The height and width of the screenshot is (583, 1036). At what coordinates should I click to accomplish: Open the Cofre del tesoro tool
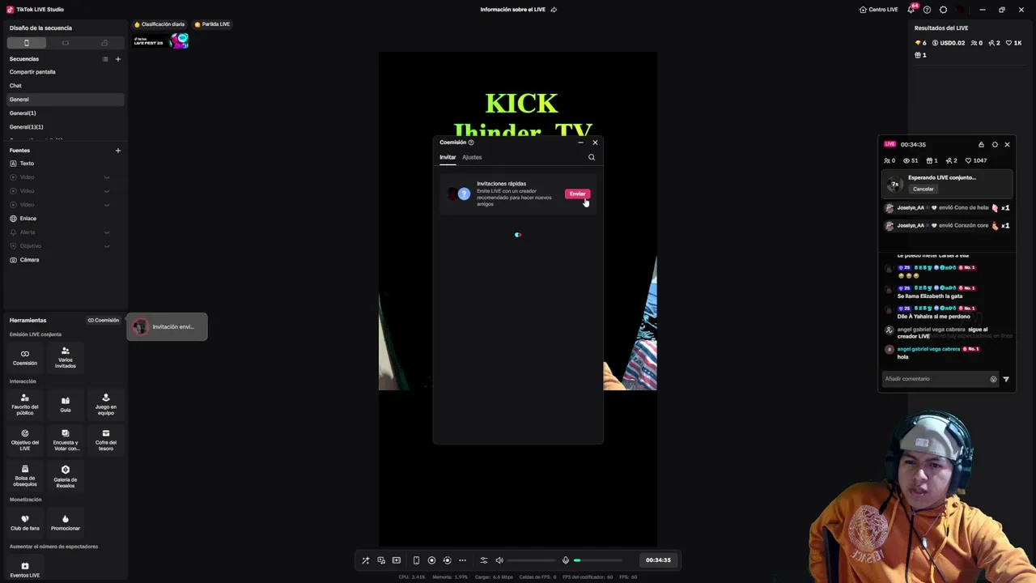point(106,440)
